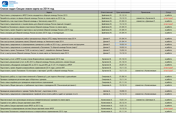Click 'Смирнова А.' in the 'Технический регламент' row
This screenshot has height=113, width=176.
tap(107, 85)
